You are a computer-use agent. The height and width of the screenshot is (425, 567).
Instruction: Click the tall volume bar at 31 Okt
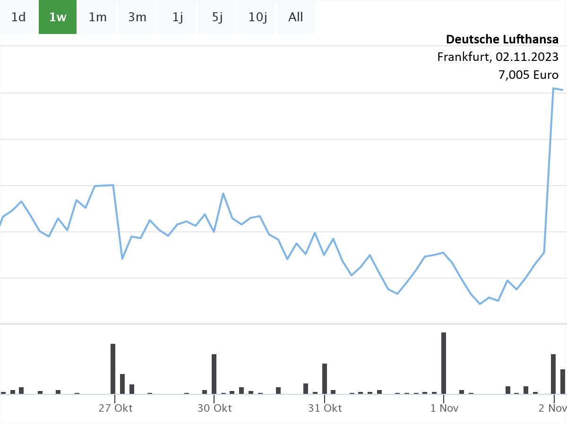coord(325,378)
